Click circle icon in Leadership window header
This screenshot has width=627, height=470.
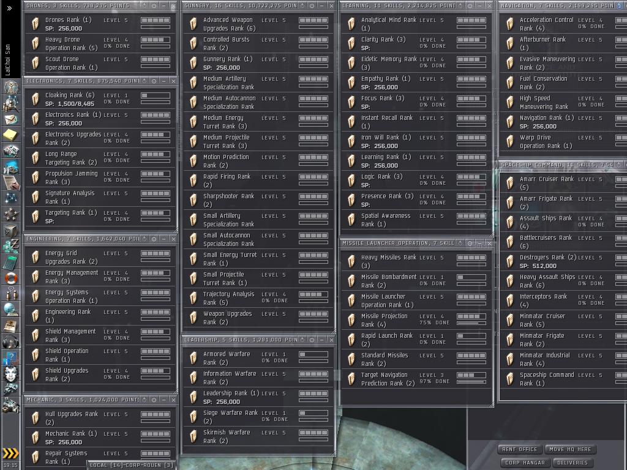click(312, 340)
